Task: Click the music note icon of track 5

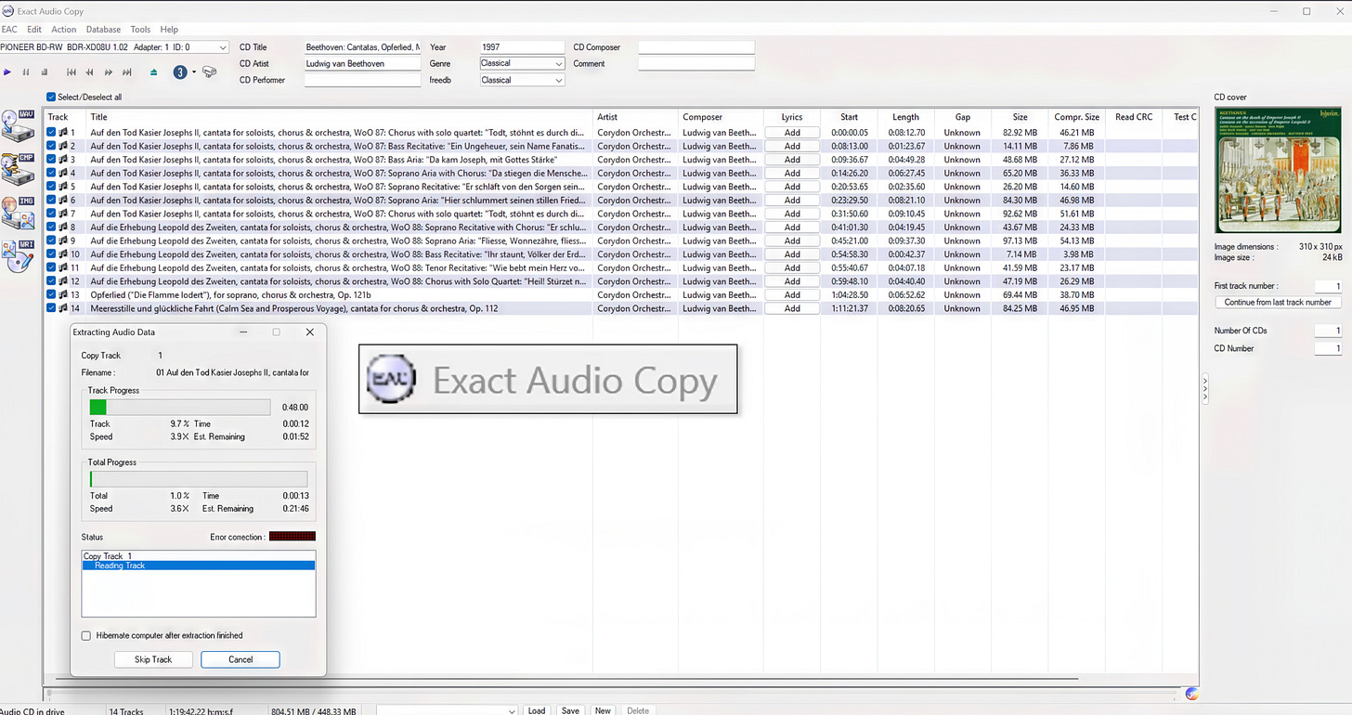Action: [x=63, y=187]
